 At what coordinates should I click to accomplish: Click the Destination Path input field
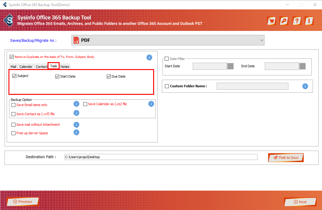(x=161, y=157)
